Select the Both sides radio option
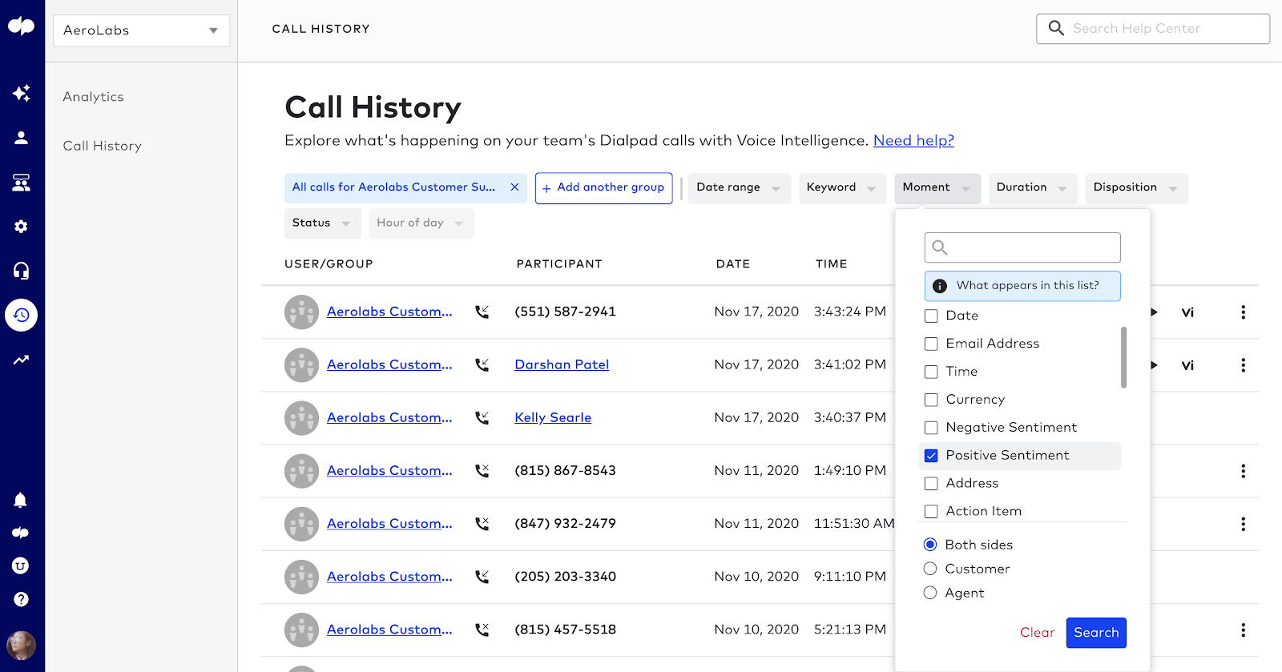The width and height of the screenshot is (1282, 672). (x=930, y=545)
